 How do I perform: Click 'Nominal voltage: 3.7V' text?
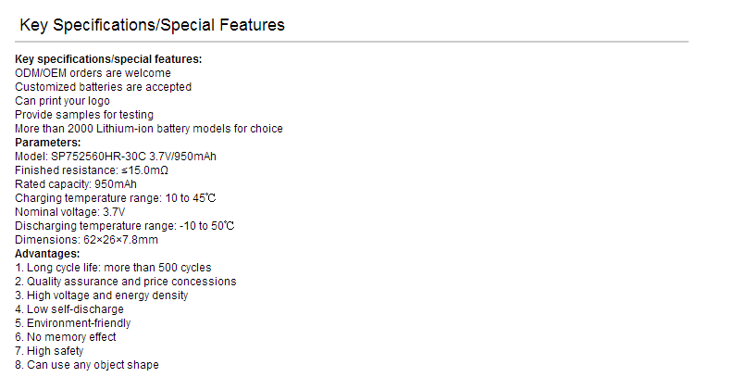coord(69,212)
